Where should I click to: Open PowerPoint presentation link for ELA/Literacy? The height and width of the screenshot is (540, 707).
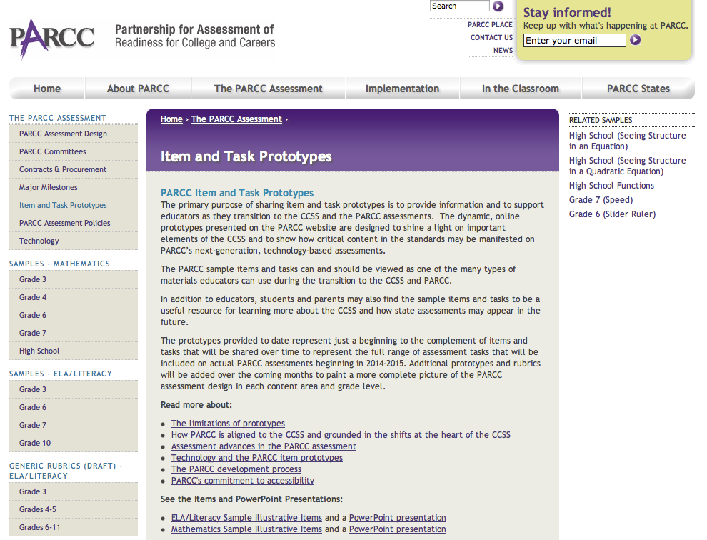tap(397, 517)
